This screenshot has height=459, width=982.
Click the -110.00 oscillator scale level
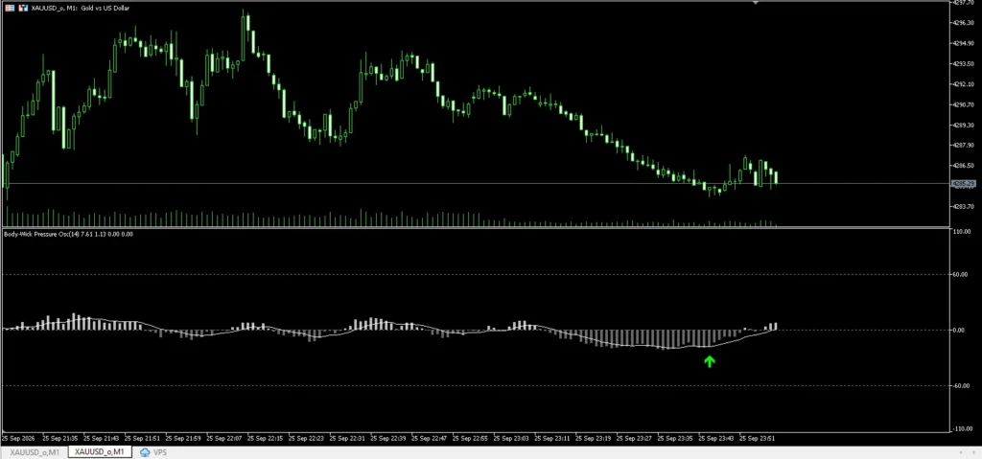pos(963,429)
